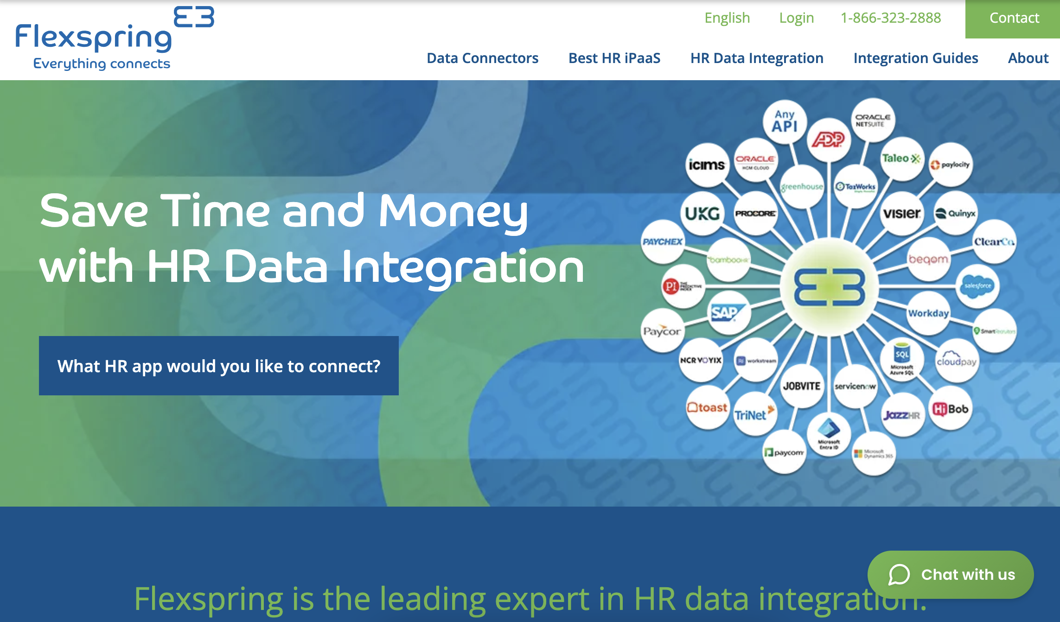Screen dimensions: 1060x622
Task: Click the Quinyx logo bubble
Action: click(x=955, y=214)
